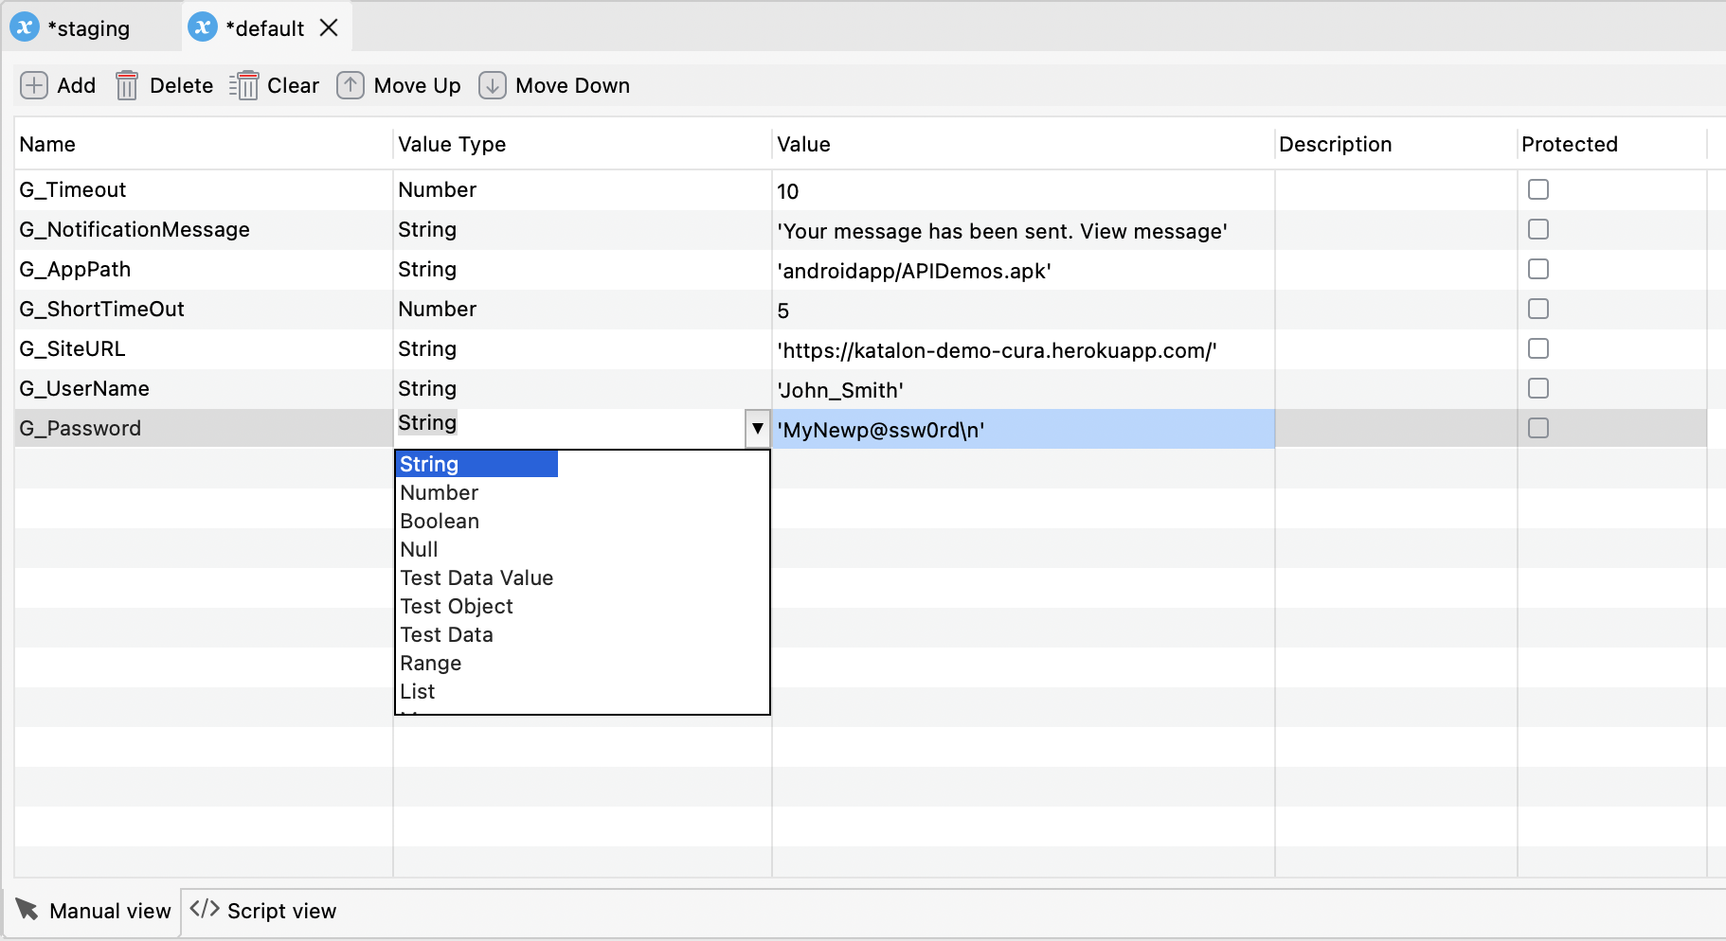
Task: Click the Delete button label
Action: 182,86
